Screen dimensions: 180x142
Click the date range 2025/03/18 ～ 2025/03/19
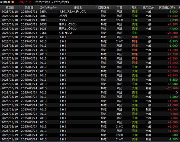click(x=52, y=2)
